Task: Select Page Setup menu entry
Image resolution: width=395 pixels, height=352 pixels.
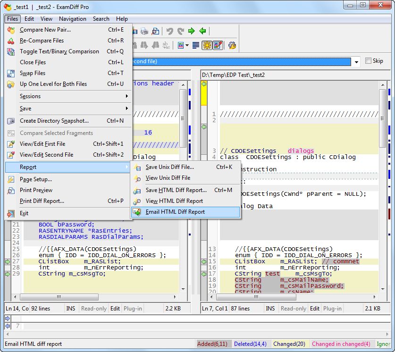Action: pos(68,179)
